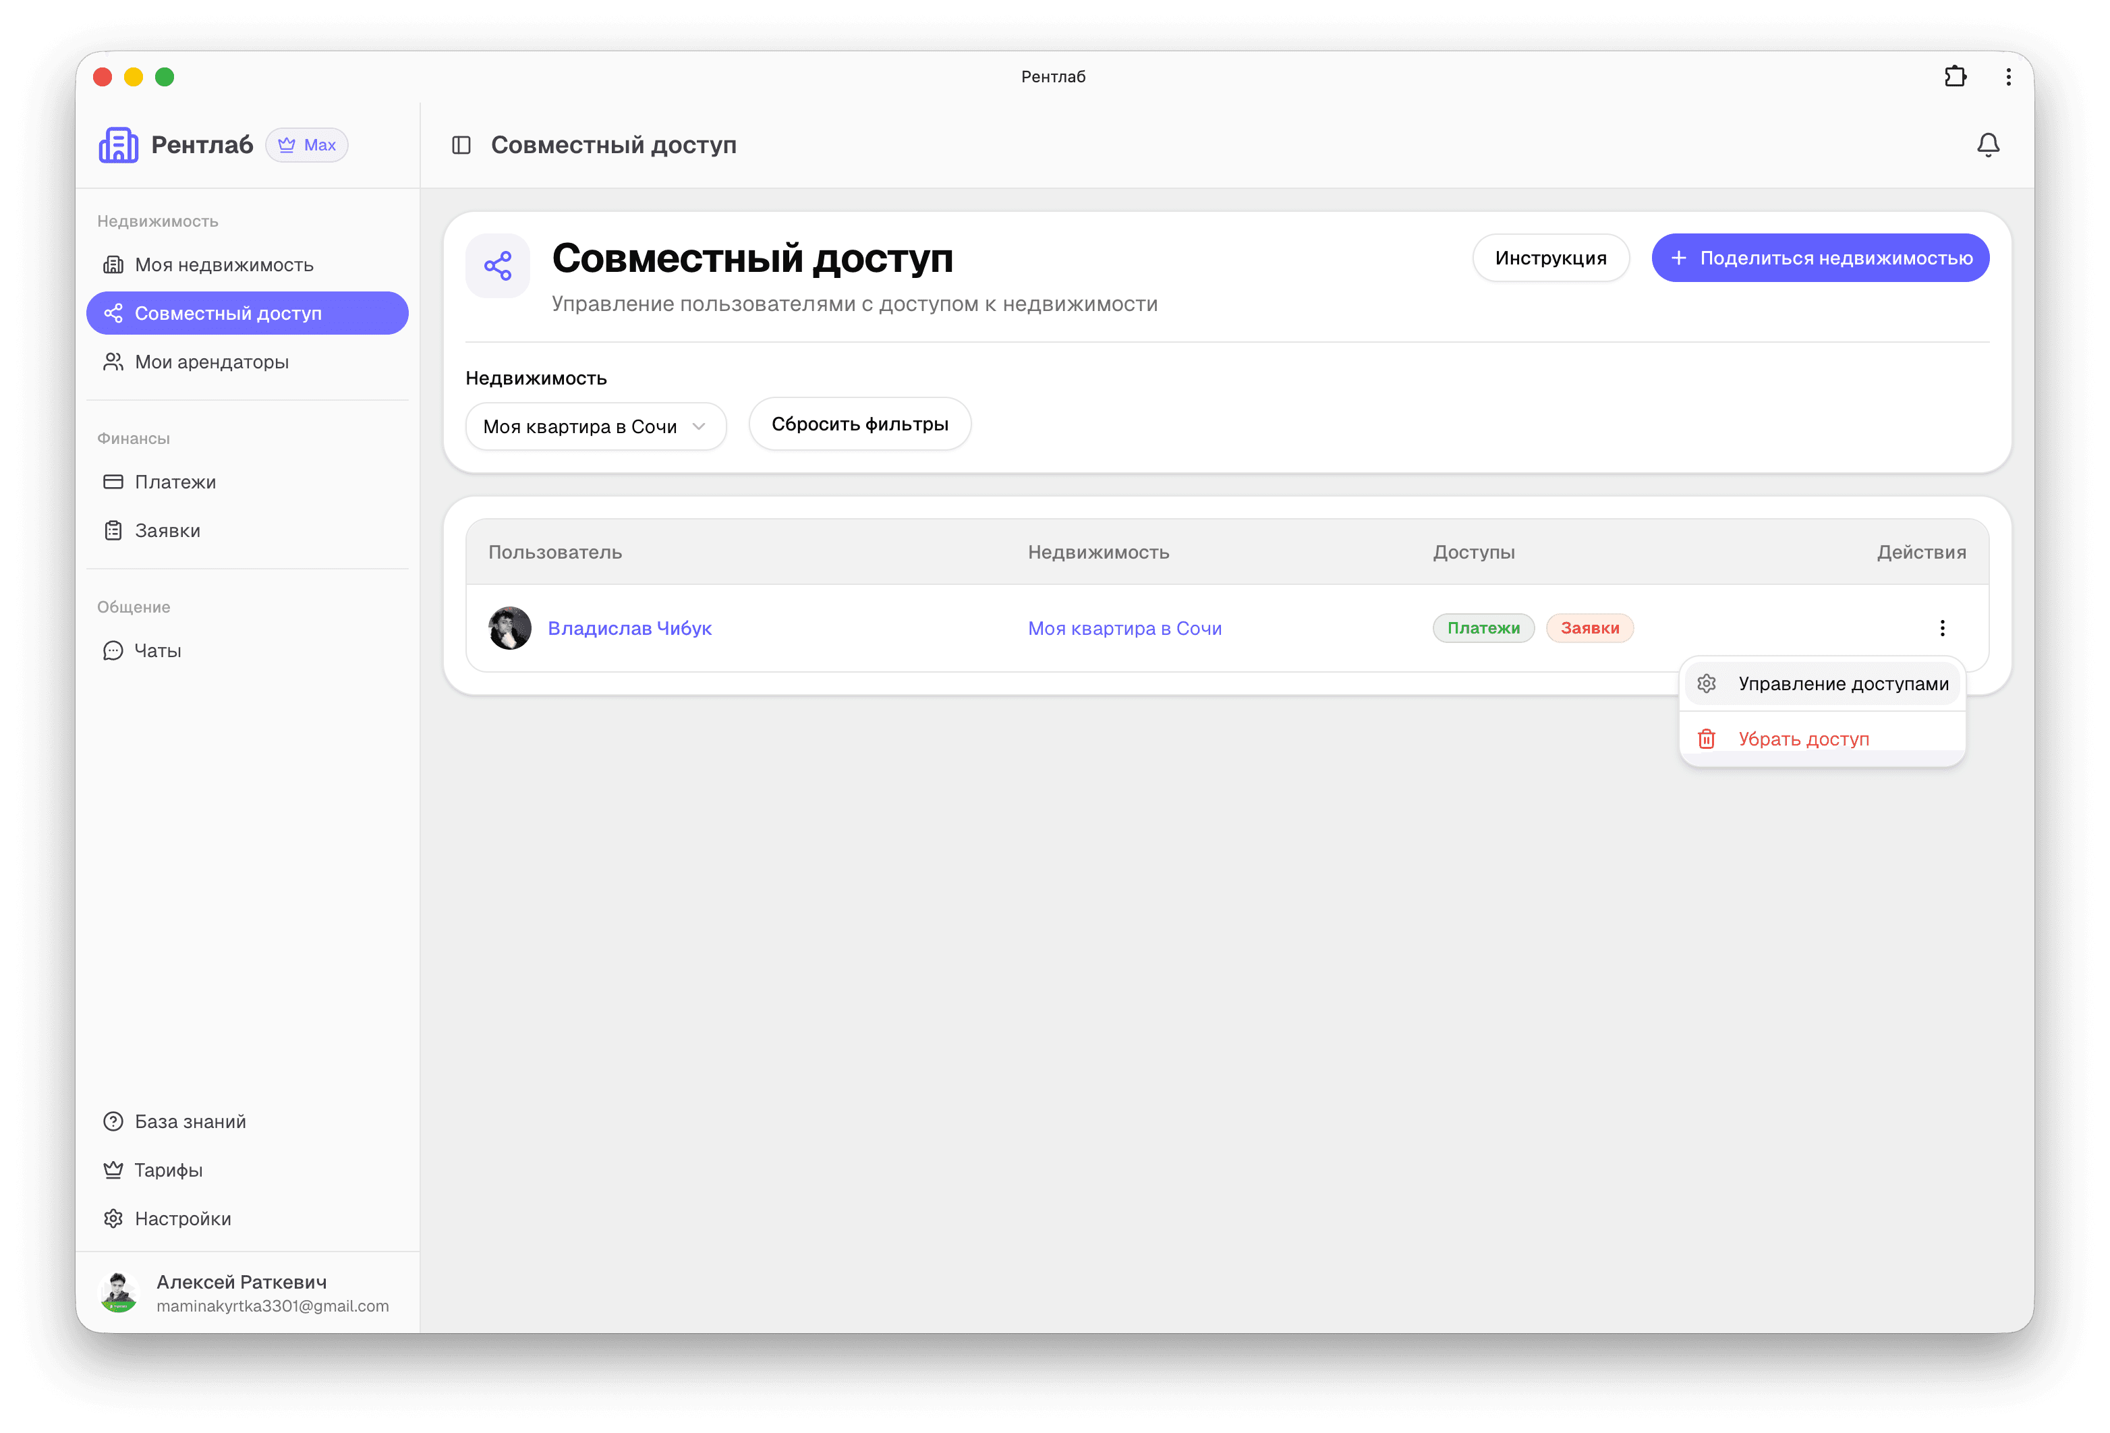Click the Рентлаб building logo
The width and height of the screenshot is (2110, 1433).
[x=119, y=144]
